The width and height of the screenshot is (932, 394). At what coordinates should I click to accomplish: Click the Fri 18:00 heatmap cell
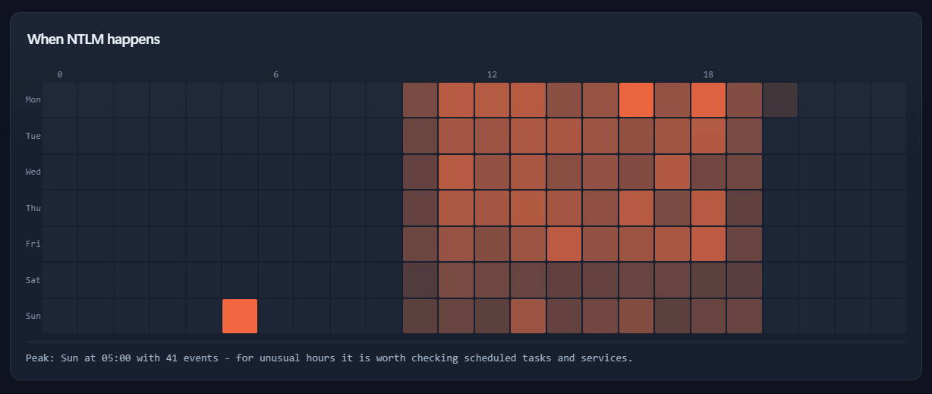coord(709,244)
